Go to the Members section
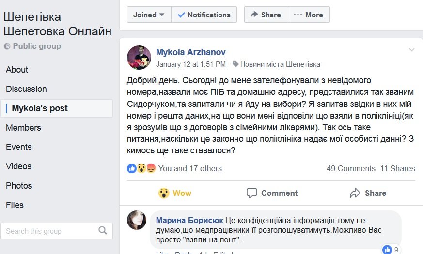Viewport: 423px width, 254px height. pyautogui.click(x=23, y=128)
